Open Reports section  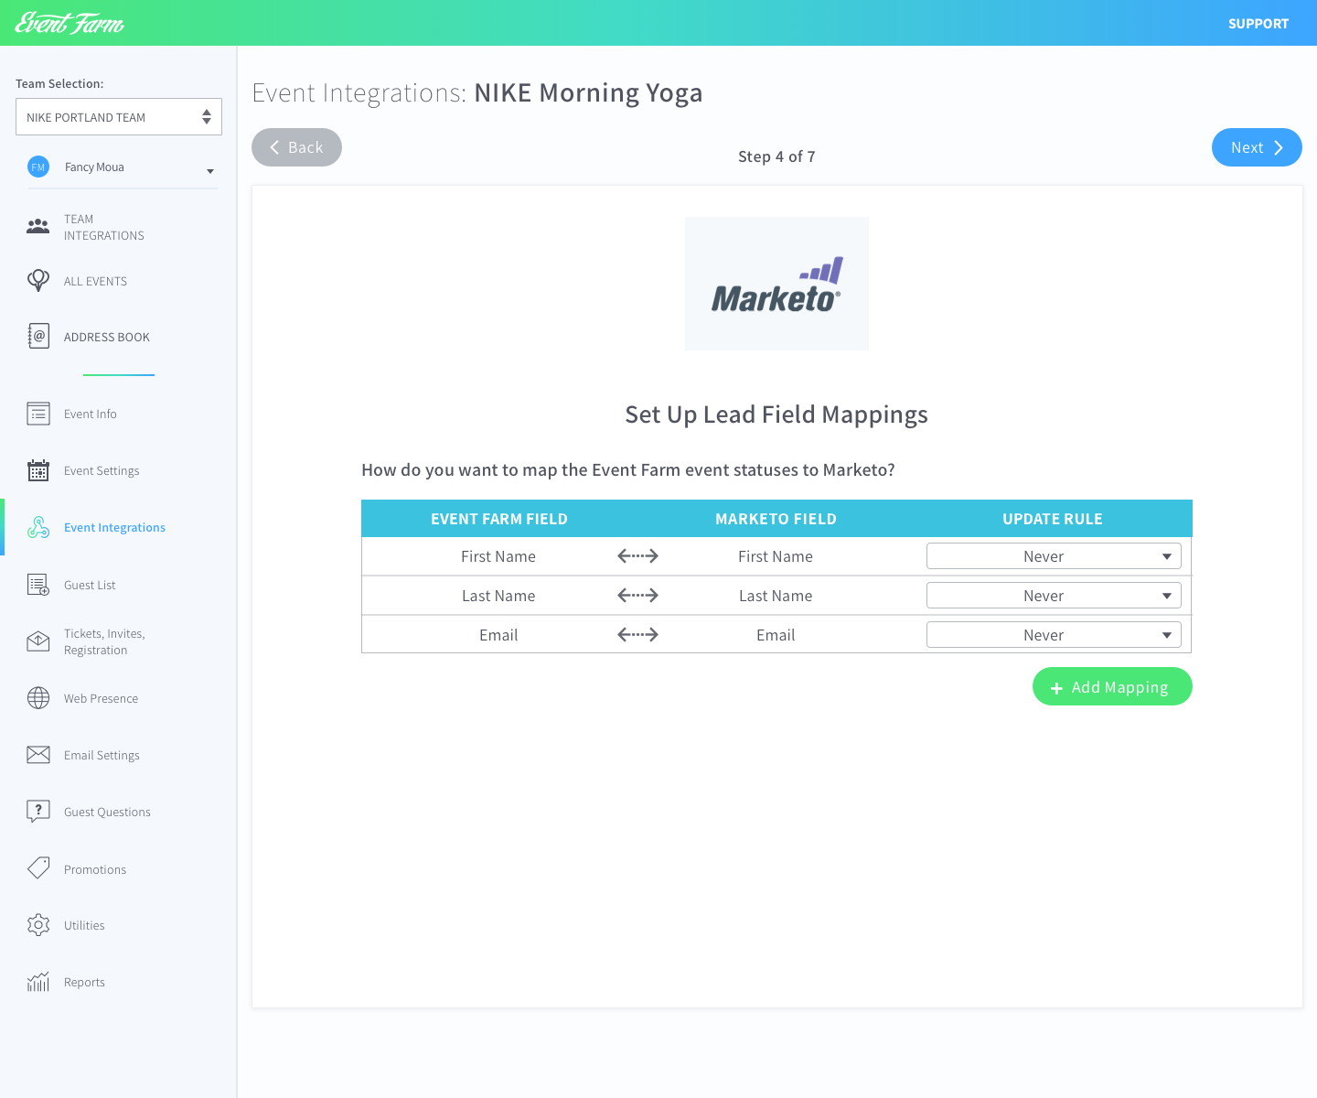(84, 982)
